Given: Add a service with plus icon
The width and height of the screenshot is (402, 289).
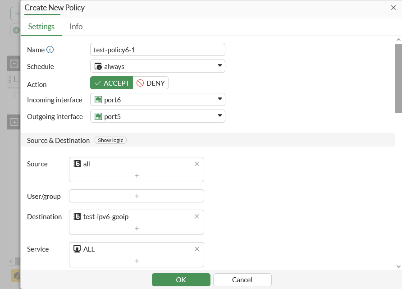Looking at the screenshot, I should 137,261.
